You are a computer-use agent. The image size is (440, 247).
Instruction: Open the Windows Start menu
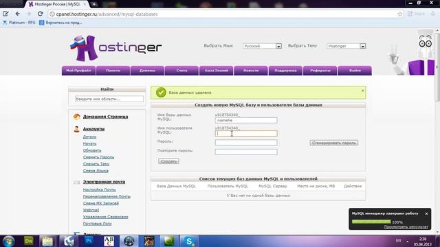[8, 241]
